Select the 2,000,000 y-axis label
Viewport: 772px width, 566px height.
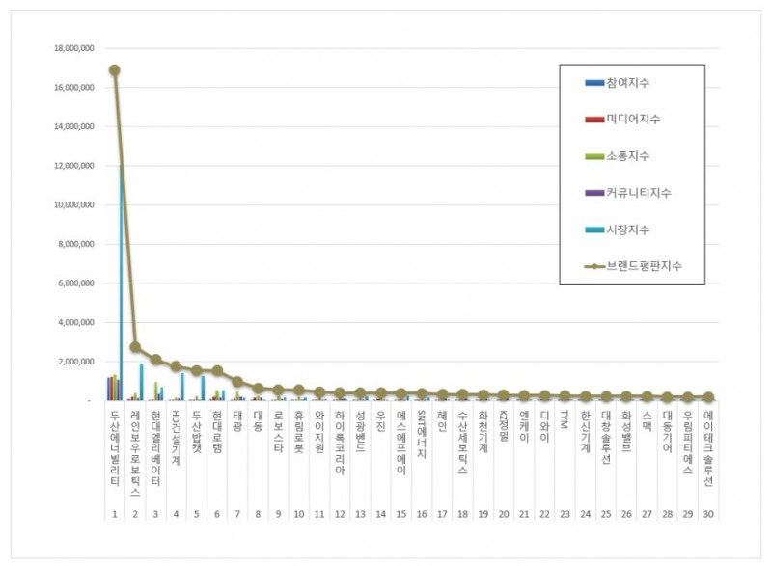pos(76,362)
